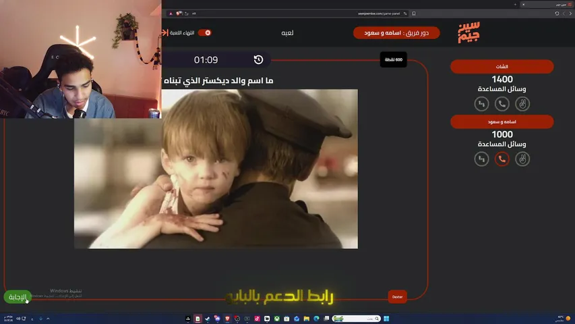Open the Dexter question image

216,169
